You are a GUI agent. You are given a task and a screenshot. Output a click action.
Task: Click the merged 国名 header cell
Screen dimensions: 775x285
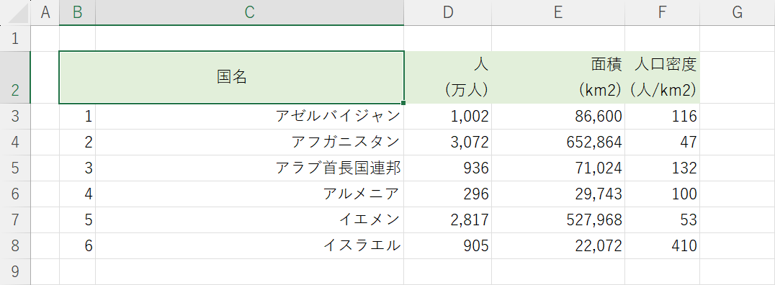[x=232, y=77]
